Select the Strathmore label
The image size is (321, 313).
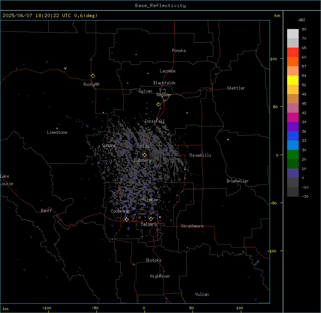(x=192, y=226)
